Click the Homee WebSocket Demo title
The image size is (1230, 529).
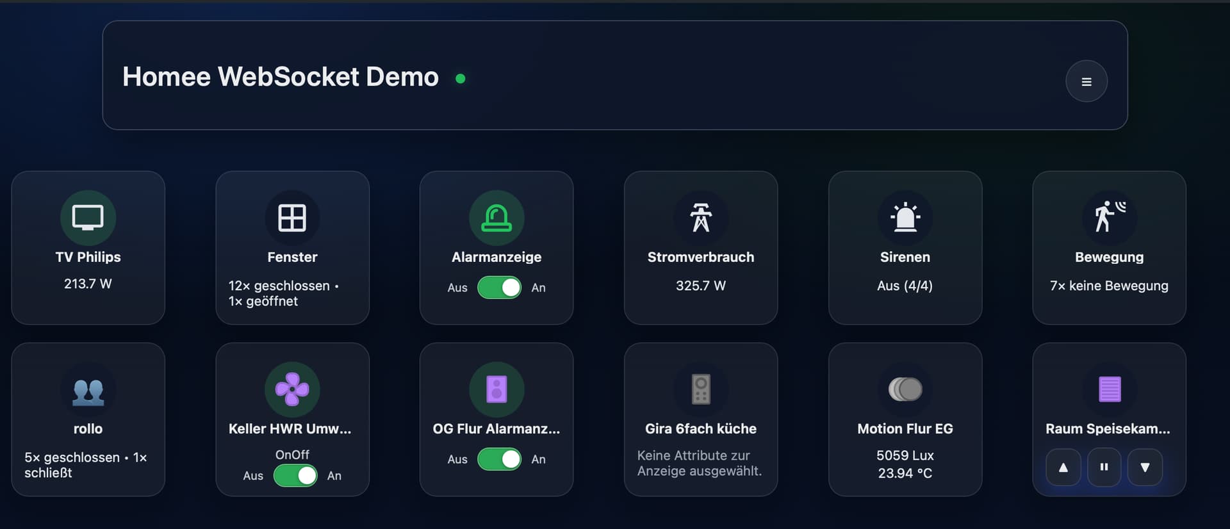point(281,77)
